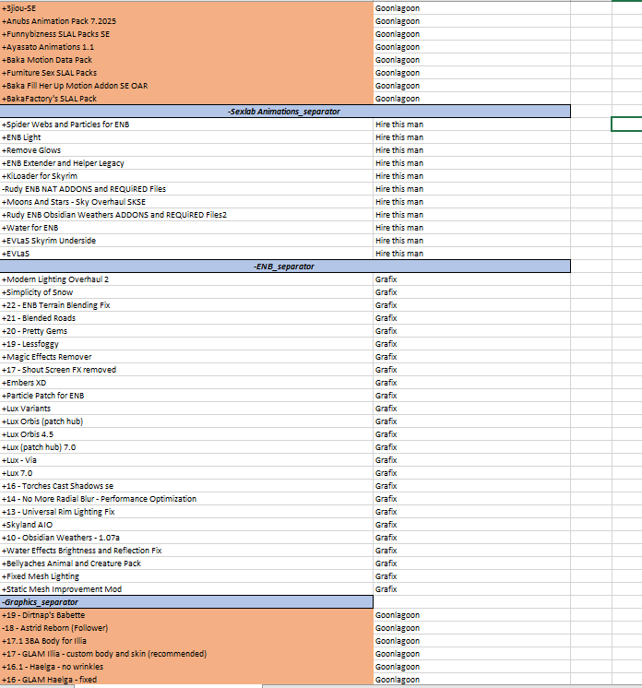
Task: Select '+16 - GLAM Haelga - fixed' cell
Action: pyautogui.click(x=186, y=680)
